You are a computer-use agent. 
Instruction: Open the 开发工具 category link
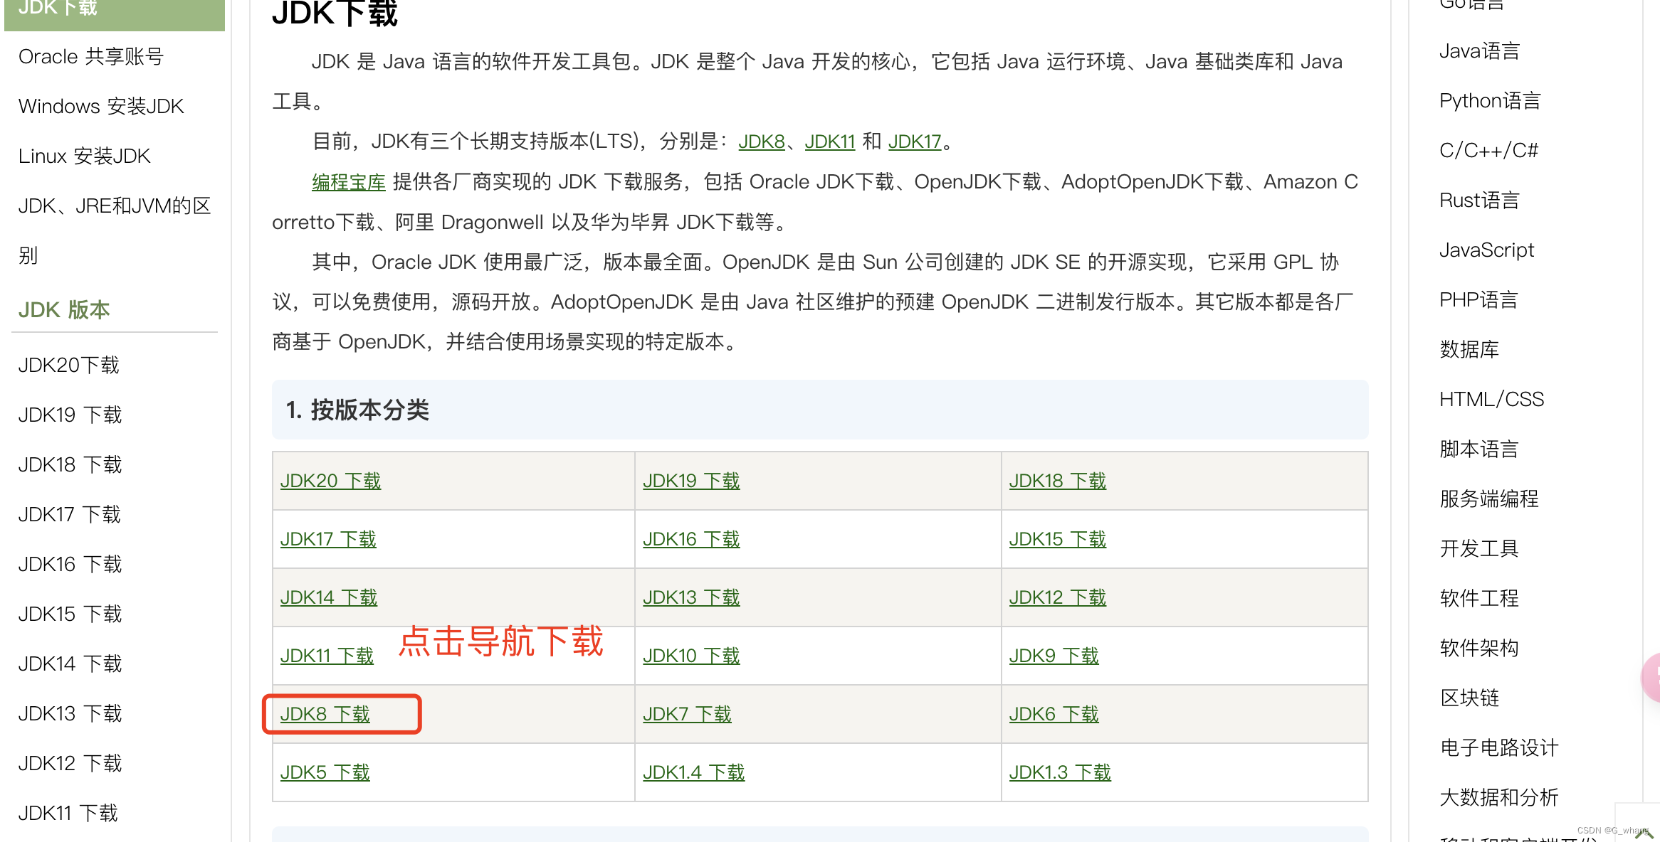(x=1478, y=548)
